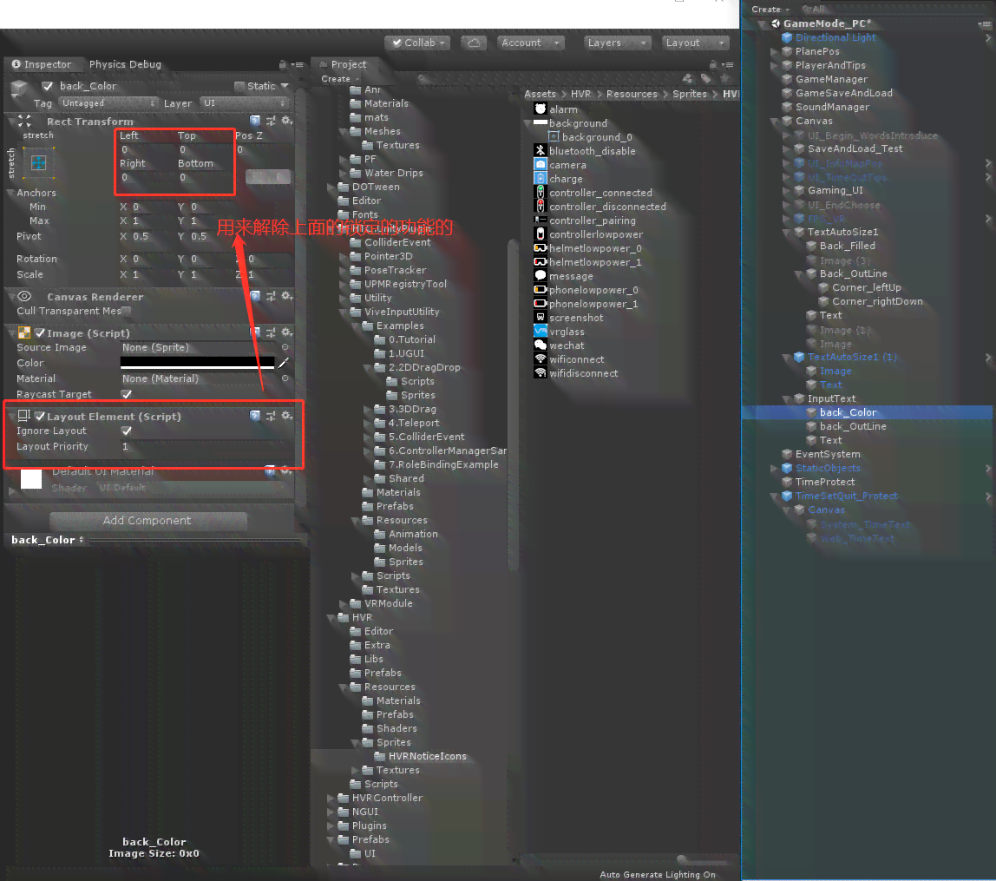
Task: Click the cloud services icon in toolbar
Action: pos(474,43)
